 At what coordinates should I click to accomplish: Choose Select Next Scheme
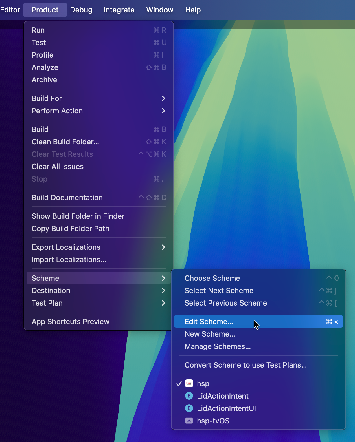tap(258, 291)
